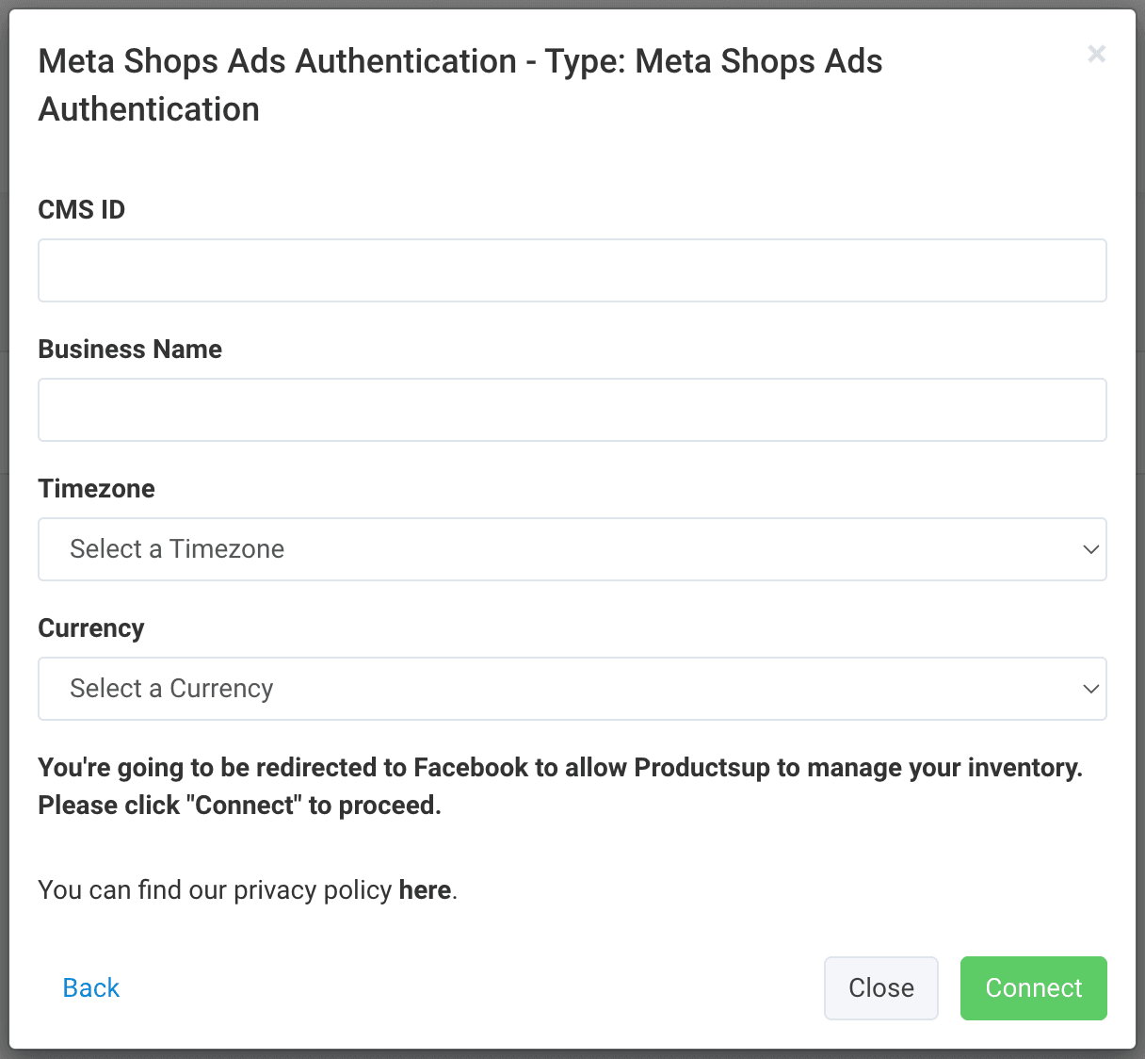
Task: Open the Timezone dropdown
Action: [572, 549]
